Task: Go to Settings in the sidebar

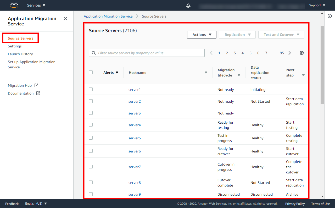Action: 15,46
